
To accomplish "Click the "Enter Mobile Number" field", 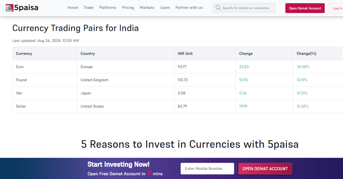I will click(207, 168).
